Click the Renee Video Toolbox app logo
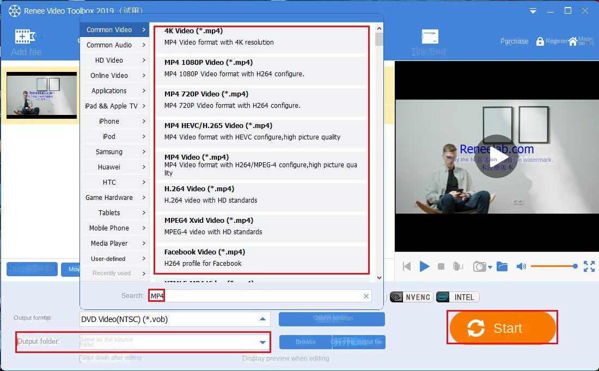The width and height of the screenshot is (599, 371). (x=15, y=11)
